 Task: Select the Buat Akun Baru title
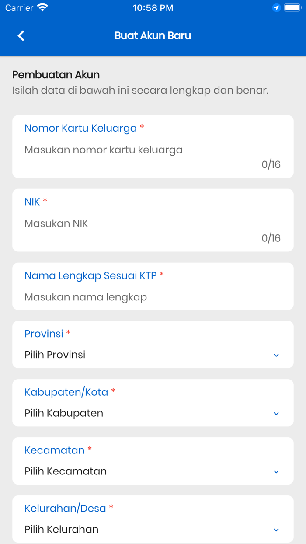pyautogui.click(x=153, y=35)
